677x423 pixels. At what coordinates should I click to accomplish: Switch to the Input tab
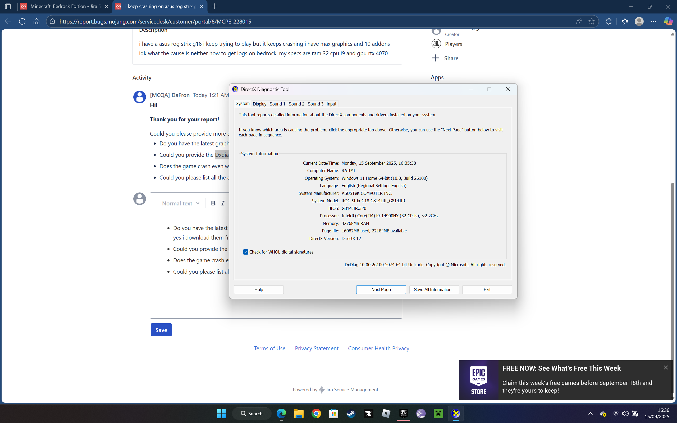(331, 104)
